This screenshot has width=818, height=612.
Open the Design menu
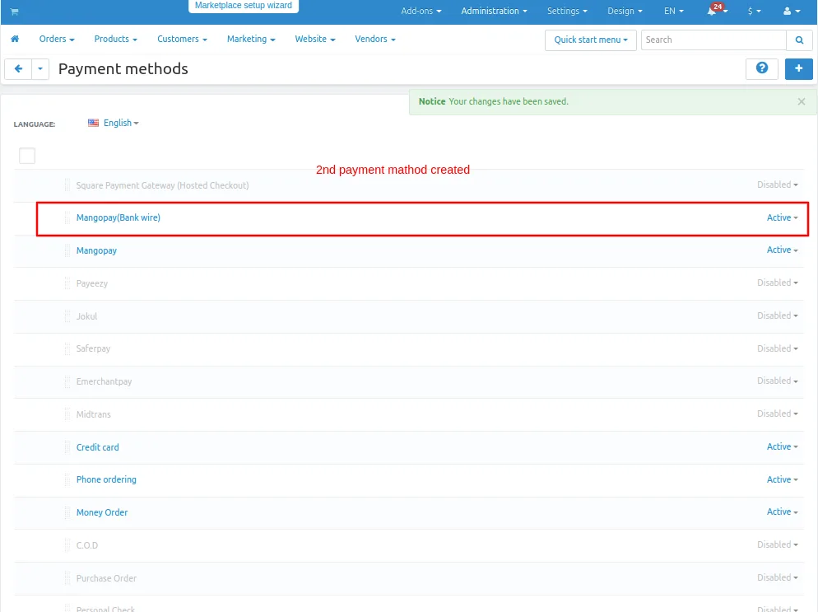click(625, 11)
